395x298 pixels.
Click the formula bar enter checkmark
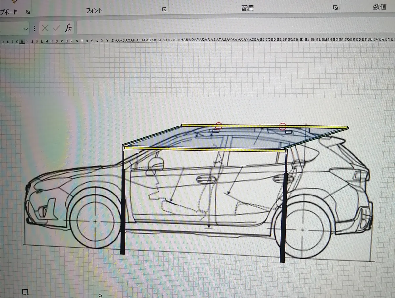click(x=56, y=28)
